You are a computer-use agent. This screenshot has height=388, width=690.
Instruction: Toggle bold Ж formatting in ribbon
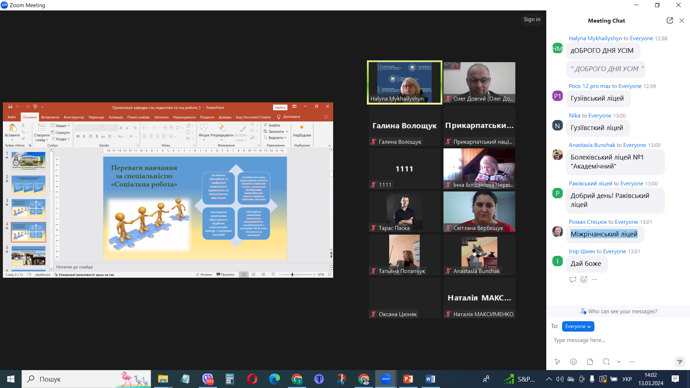pos(78,137)
